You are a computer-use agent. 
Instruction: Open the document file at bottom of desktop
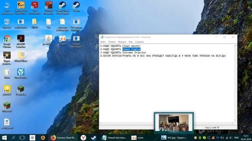[x=7, y=123]
